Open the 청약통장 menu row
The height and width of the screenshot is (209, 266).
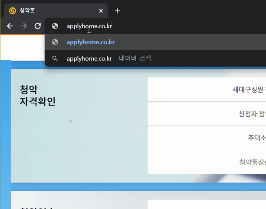tap(207, 162)
